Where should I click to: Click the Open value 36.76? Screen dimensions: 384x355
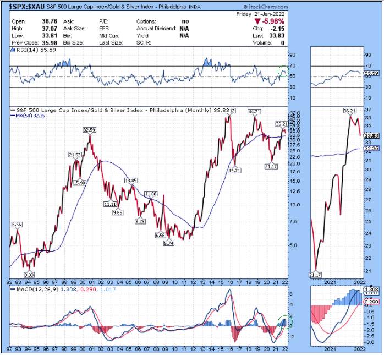50,21
